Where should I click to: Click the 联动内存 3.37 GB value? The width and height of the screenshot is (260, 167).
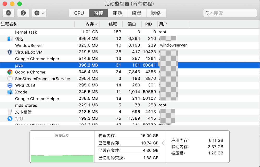point(215,147)
